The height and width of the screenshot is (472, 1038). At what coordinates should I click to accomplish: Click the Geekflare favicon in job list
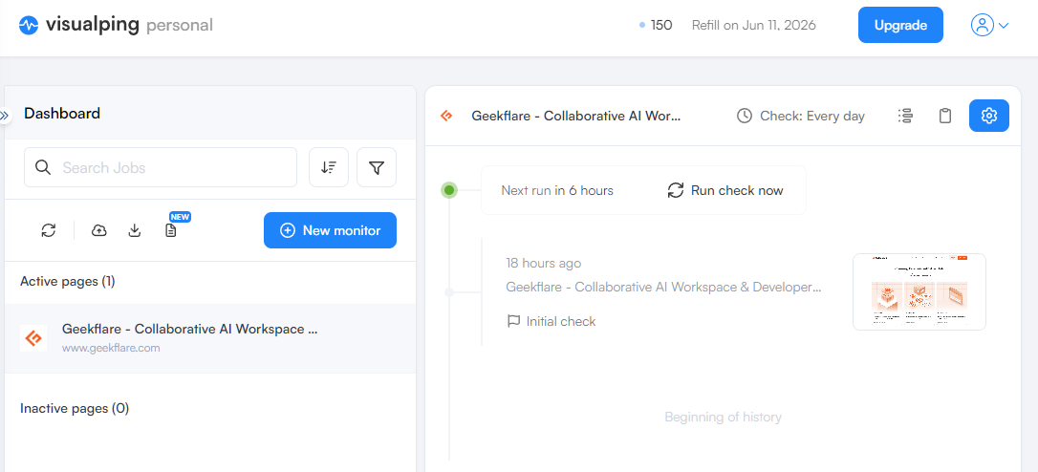click(33, 338)
